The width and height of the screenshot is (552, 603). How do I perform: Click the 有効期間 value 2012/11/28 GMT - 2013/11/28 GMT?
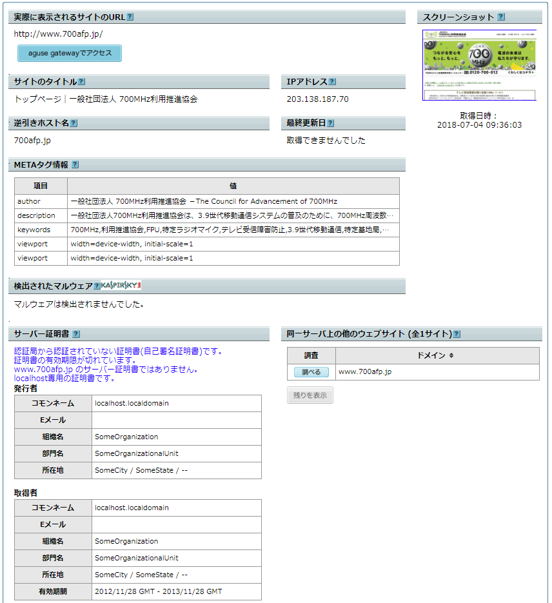159,591
